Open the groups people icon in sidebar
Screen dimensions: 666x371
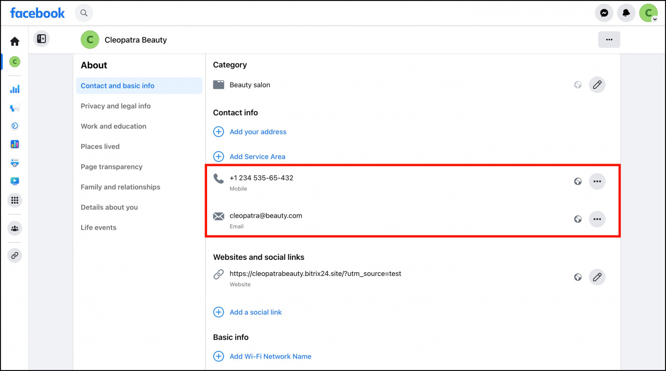pyautogui.click(x=15, y=228)
